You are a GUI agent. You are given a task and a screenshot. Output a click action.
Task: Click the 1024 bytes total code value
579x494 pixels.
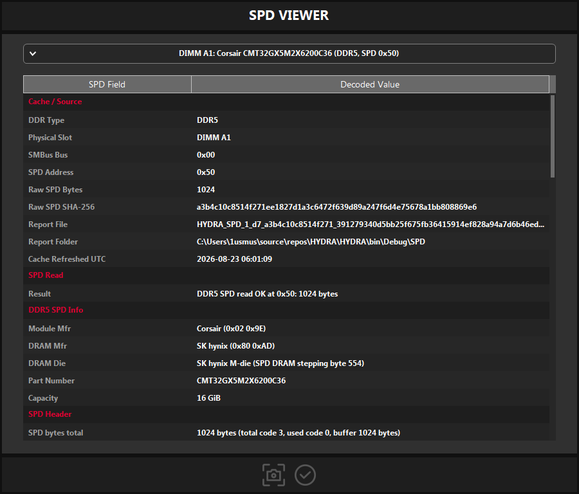click(x=299, y=432)
